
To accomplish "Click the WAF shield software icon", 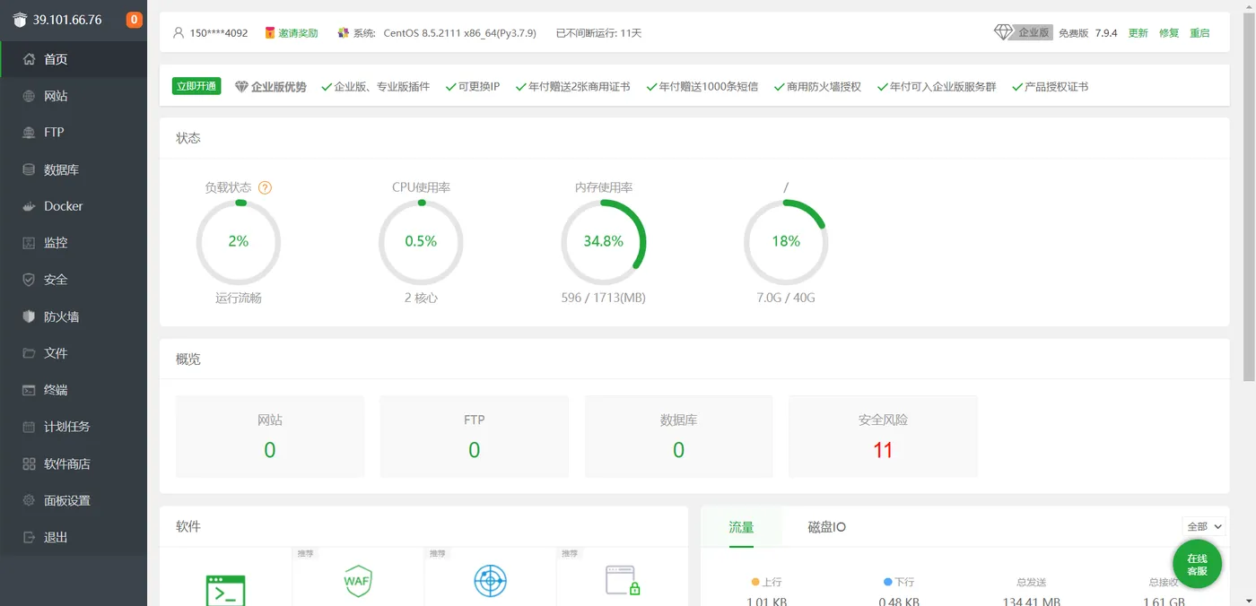I will (x=358, y=581).
